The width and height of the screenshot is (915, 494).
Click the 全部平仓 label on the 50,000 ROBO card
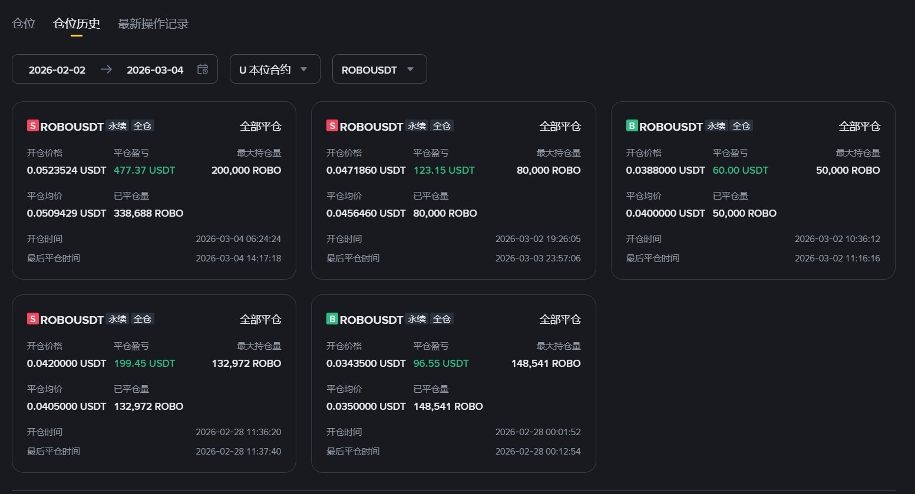point(859,126)
